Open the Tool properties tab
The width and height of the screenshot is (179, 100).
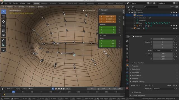[x=127, y=41]
